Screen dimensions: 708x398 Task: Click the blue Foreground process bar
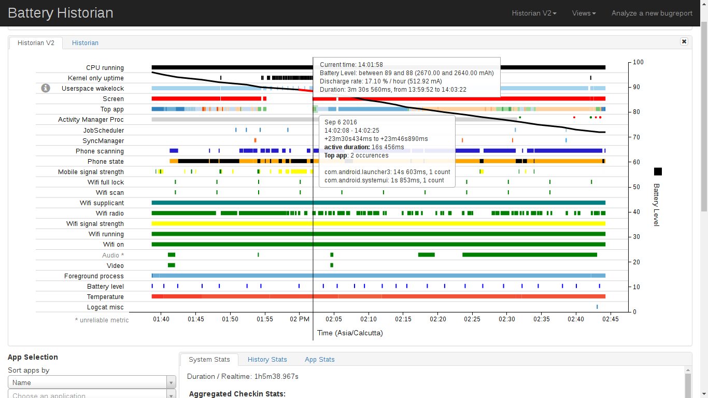[378, 276]
